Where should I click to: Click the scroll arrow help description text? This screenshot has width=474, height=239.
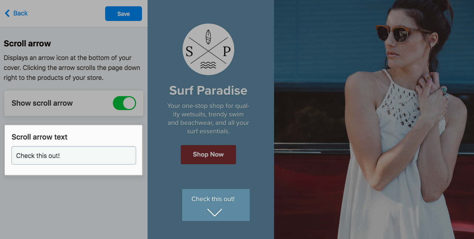click(x=72, y=68)
